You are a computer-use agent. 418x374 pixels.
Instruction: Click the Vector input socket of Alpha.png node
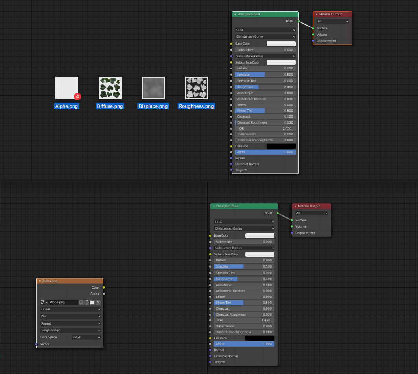click(x=37, y=344)
